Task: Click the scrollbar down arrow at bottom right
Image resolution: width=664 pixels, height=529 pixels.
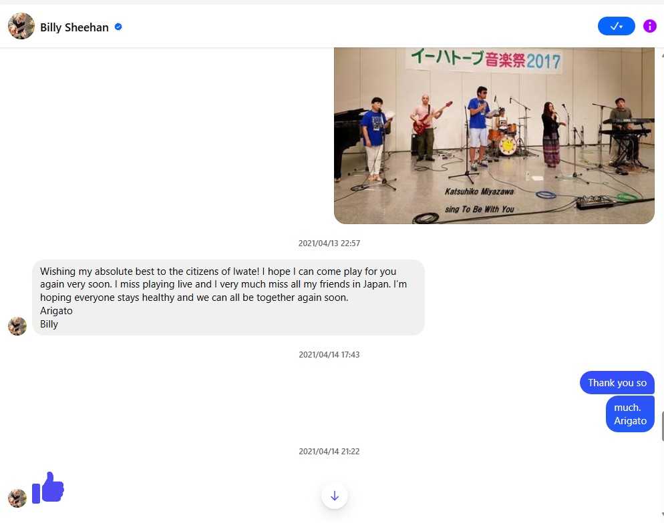Action: coord(662,514)
